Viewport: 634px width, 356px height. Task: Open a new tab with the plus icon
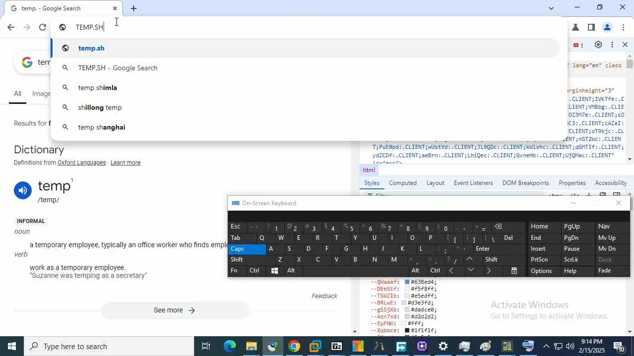tap(133, 8)
